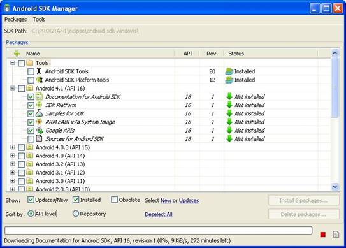Click the Name column header
Viewport: 346px width, 248px height.
pos(90,54)
